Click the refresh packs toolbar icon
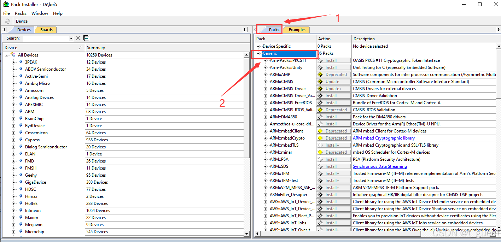 [8, 21]
